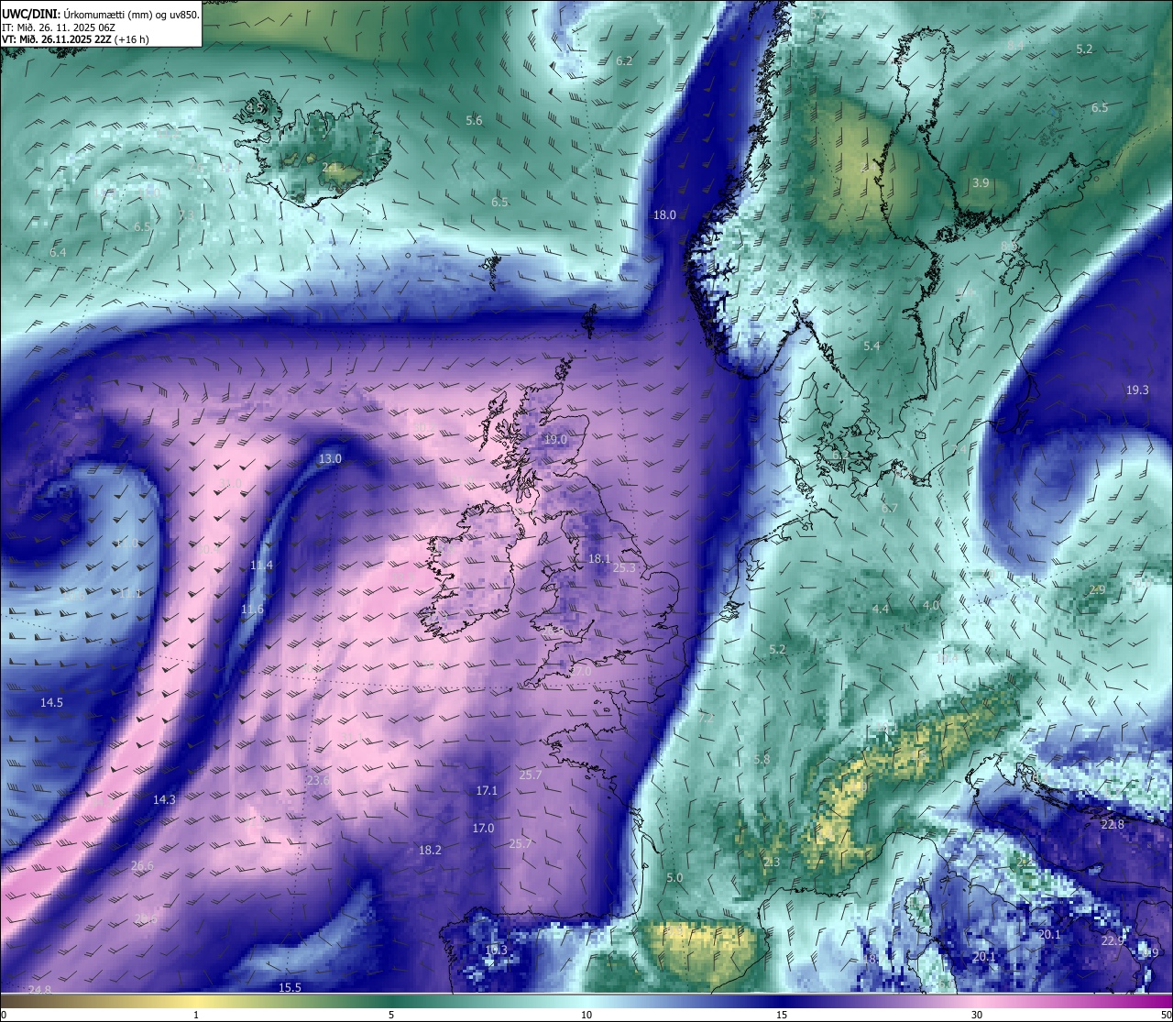
Task: Click the 6.2 value in the Norwegian Sea
Action: pyautogui.click(x=624, y=60)
